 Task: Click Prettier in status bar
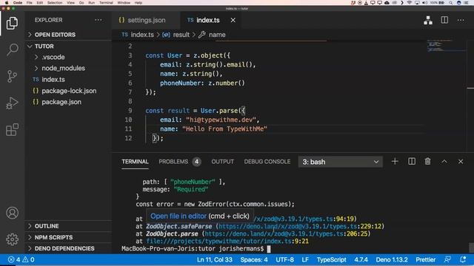pyautogui.click(x=426, y=259)
